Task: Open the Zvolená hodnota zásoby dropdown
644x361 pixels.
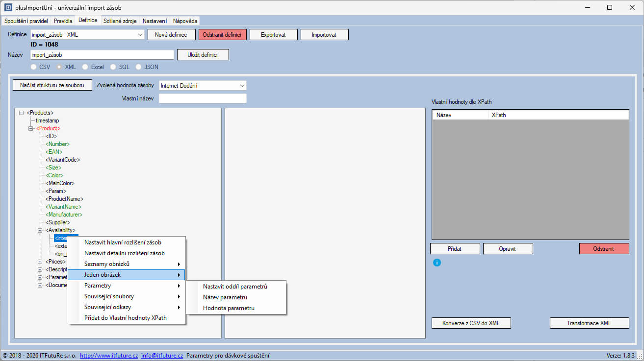Action: pos(242,86)
